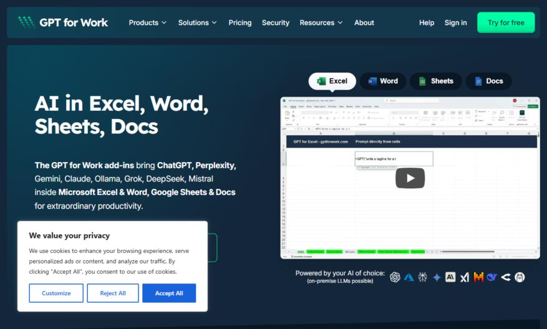This screenshot has width=547, height=329.
Task: Click the Azure logo icon
Action: coord(409,277)
